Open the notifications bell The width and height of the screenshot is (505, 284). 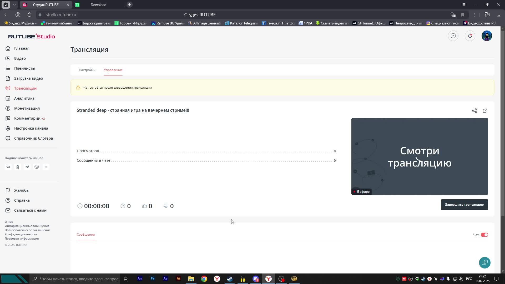click(x=470, y=36)
